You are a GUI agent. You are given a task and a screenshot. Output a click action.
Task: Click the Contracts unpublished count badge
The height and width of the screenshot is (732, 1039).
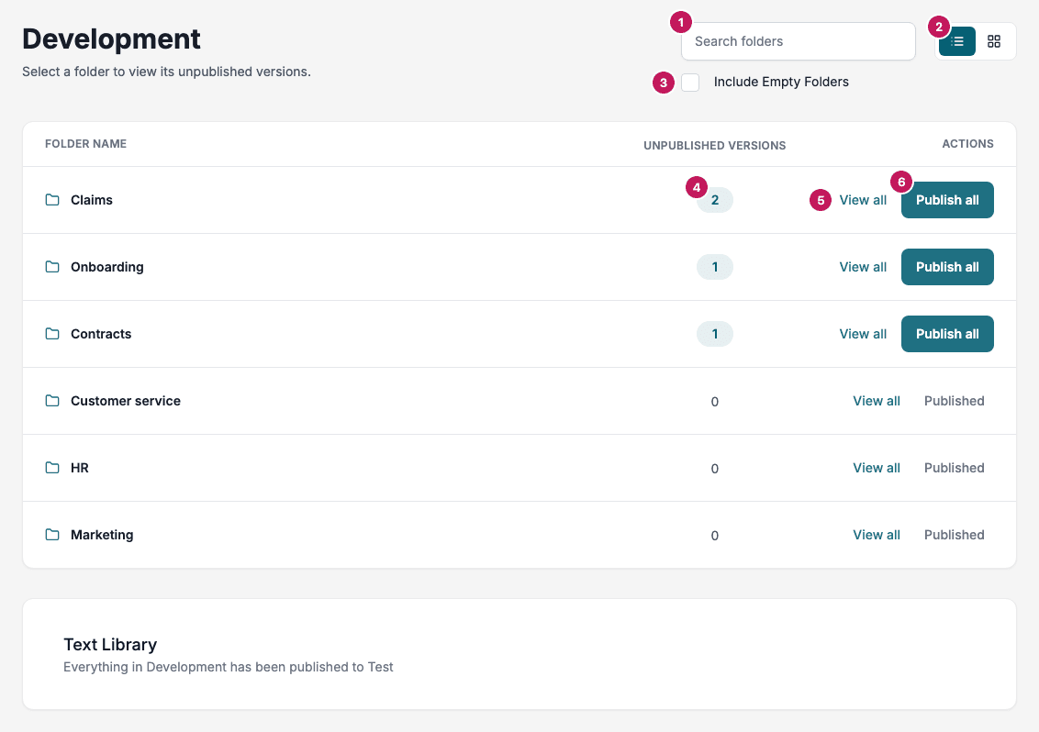click(714, 334)
